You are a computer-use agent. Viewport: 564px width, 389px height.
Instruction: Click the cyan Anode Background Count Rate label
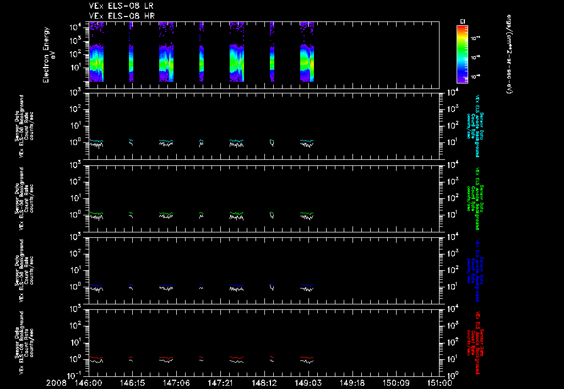tap(475, 126)
